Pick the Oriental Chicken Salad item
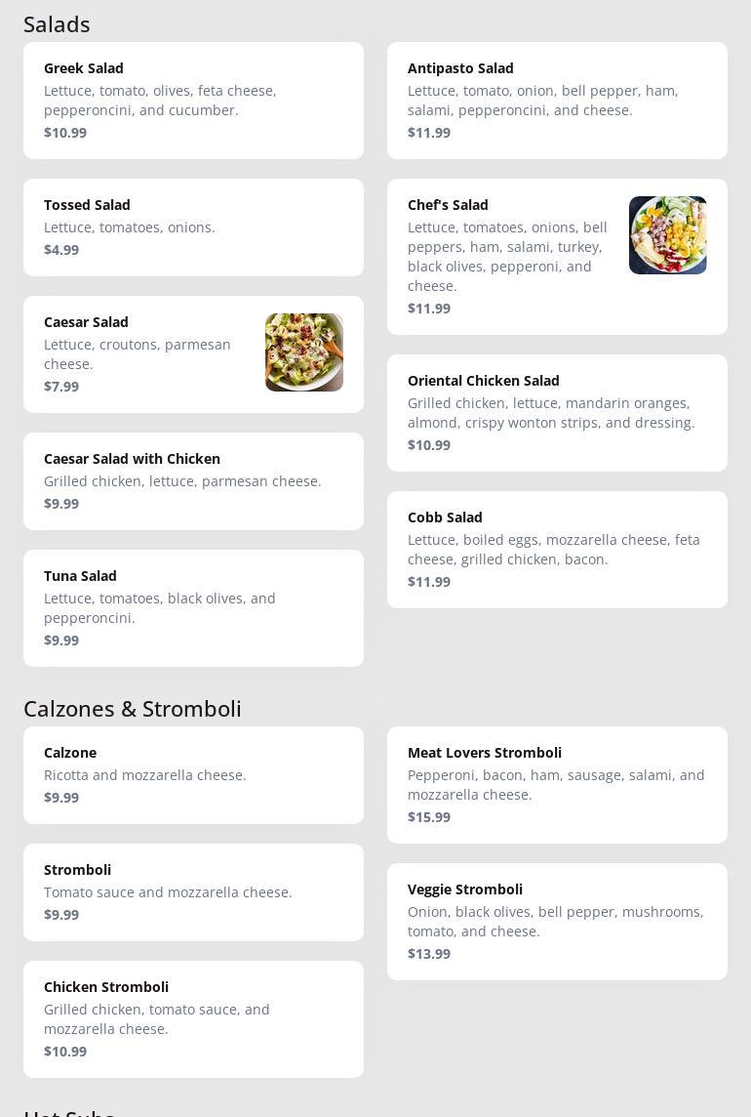 tap(557, 413)
